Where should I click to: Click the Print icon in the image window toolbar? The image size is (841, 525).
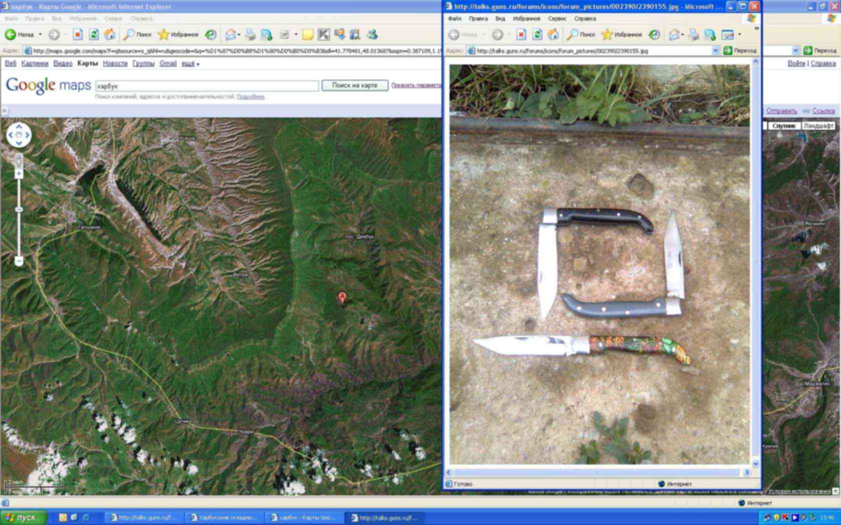point(694,34)
